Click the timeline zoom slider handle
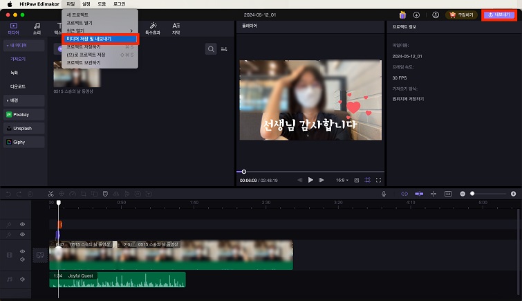 pos(473,194)
